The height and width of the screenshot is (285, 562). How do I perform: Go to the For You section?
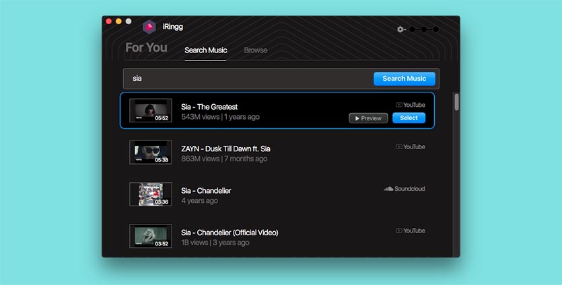[146, 48]
